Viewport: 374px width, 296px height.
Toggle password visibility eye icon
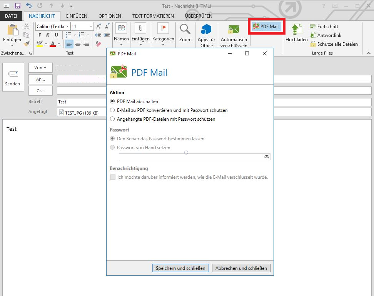pyautogui.click(x=266, y=157)
